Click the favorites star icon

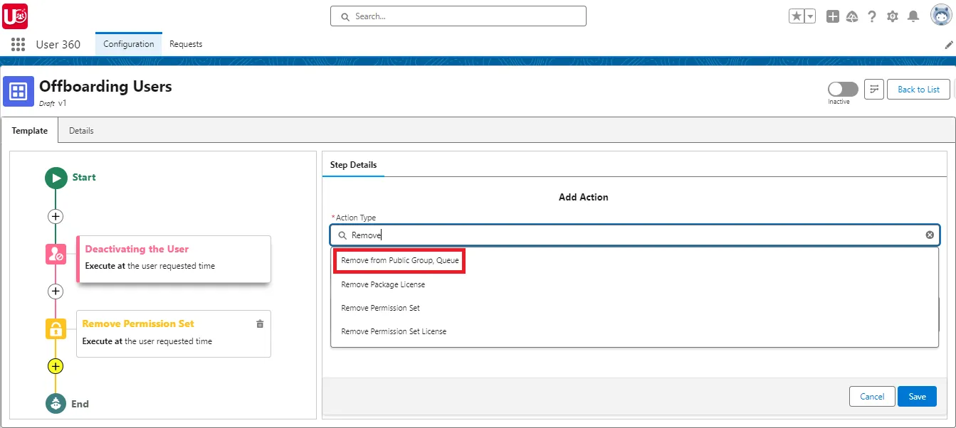[x=797, y=14]
